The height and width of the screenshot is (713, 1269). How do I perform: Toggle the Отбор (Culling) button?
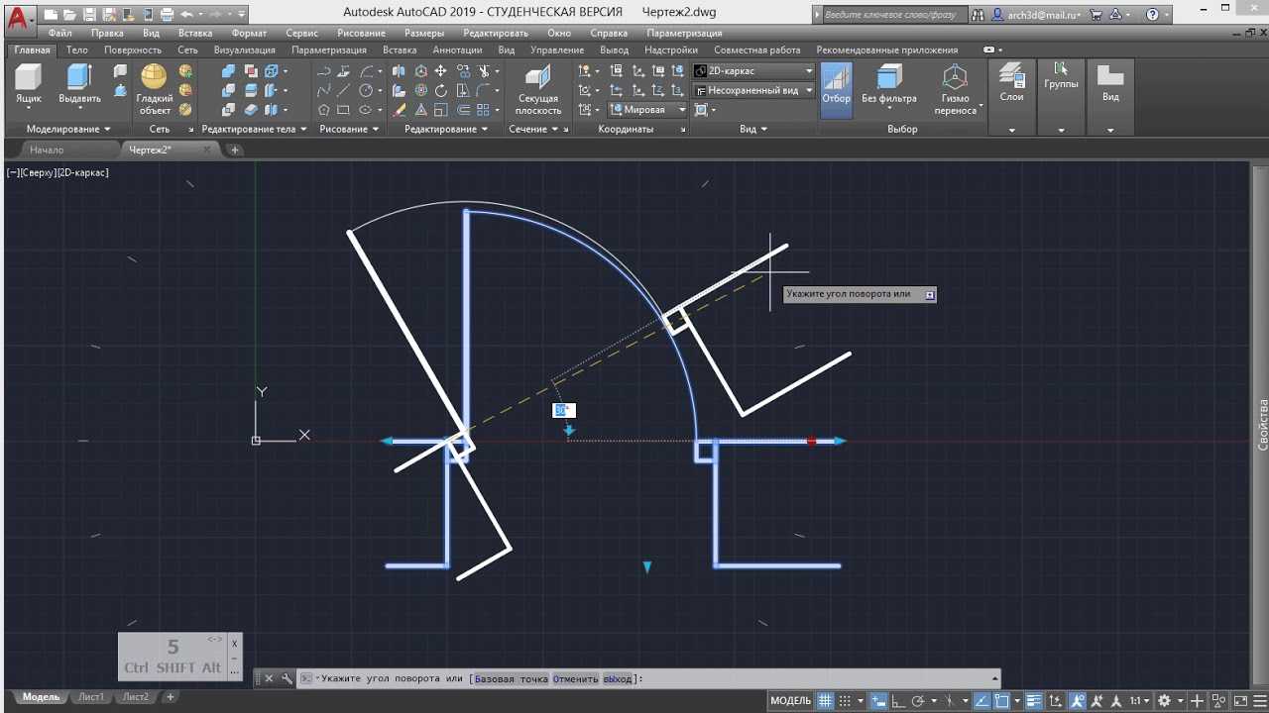coord(836,89)
